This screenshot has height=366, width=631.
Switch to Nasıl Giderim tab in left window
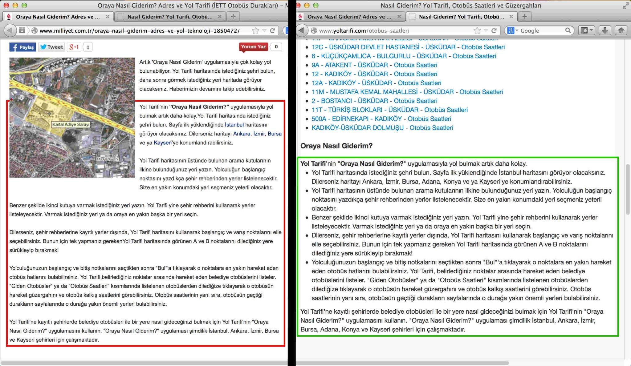pyautogui.click(x=169, y=17)
